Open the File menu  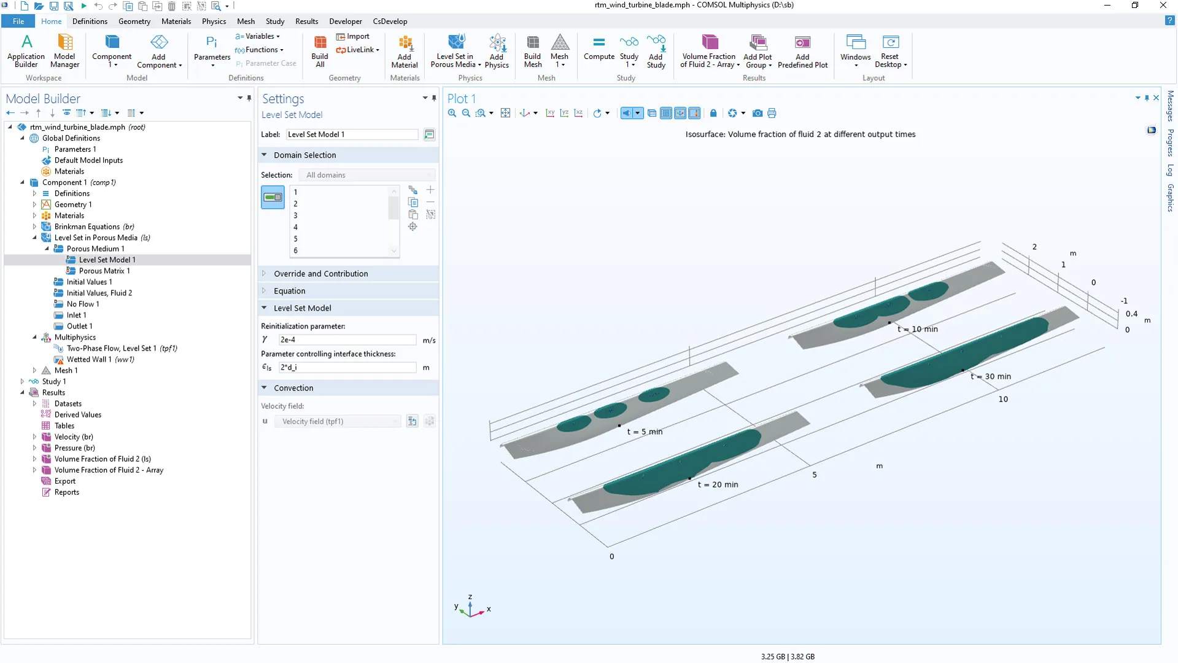click(18, 21)
